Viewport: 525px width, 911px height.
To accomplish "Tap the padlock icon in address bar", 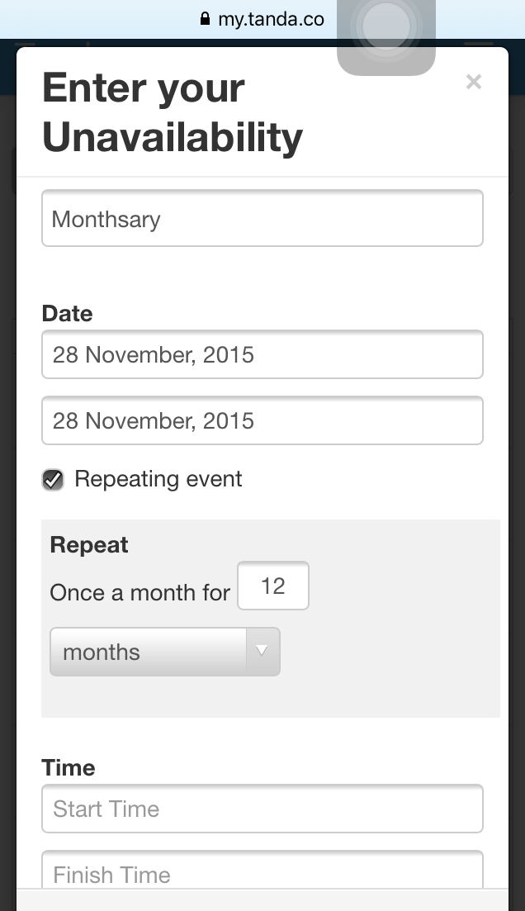I will pos(205,19).
